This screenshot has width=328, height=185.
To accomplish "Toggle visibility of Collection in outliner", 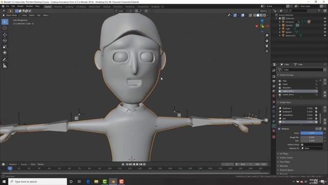I will coord(325,18).
